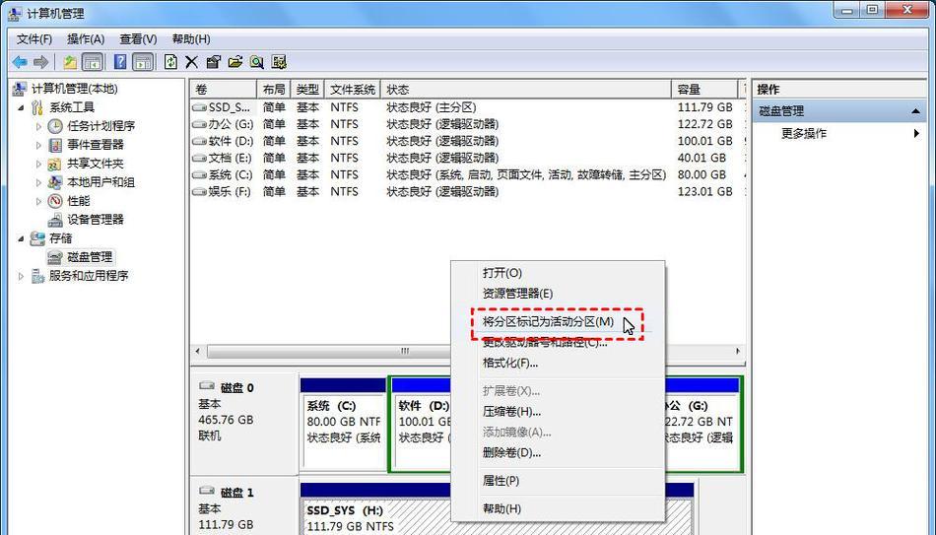Viewport: 936px width, 535px height.
Task: Click the 系统工具 tools icon
Action: click(37, 107)
